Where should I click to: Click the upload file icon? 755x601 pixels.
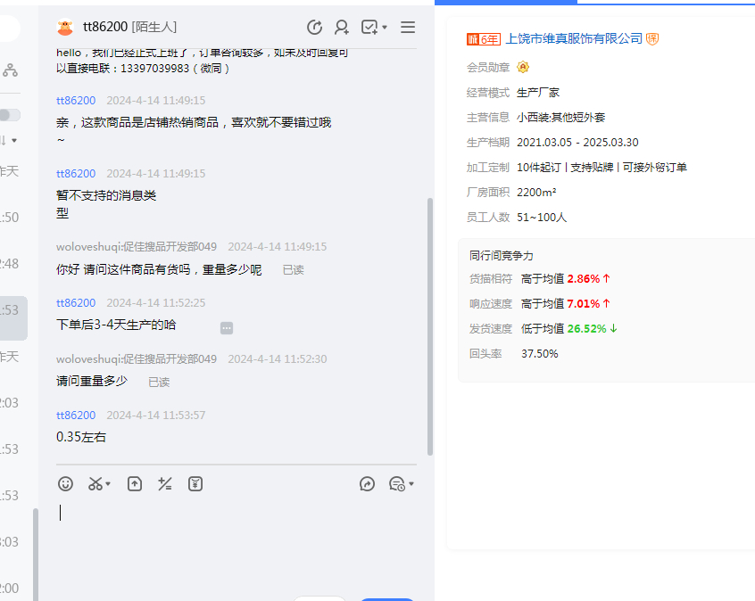pos(135,483)
